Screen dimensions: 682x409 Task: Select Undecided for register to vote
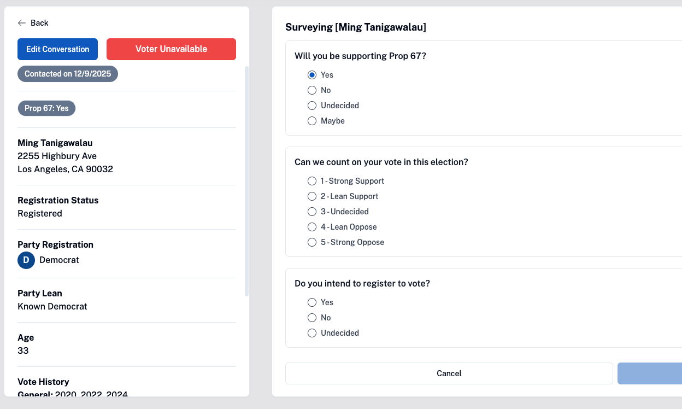[312, 333]
